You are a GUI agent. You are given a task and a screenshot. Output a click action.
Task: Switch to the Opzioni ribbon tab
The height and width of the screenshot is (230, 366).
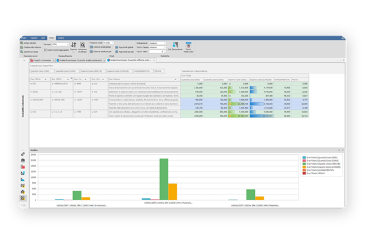coord(34,38)
